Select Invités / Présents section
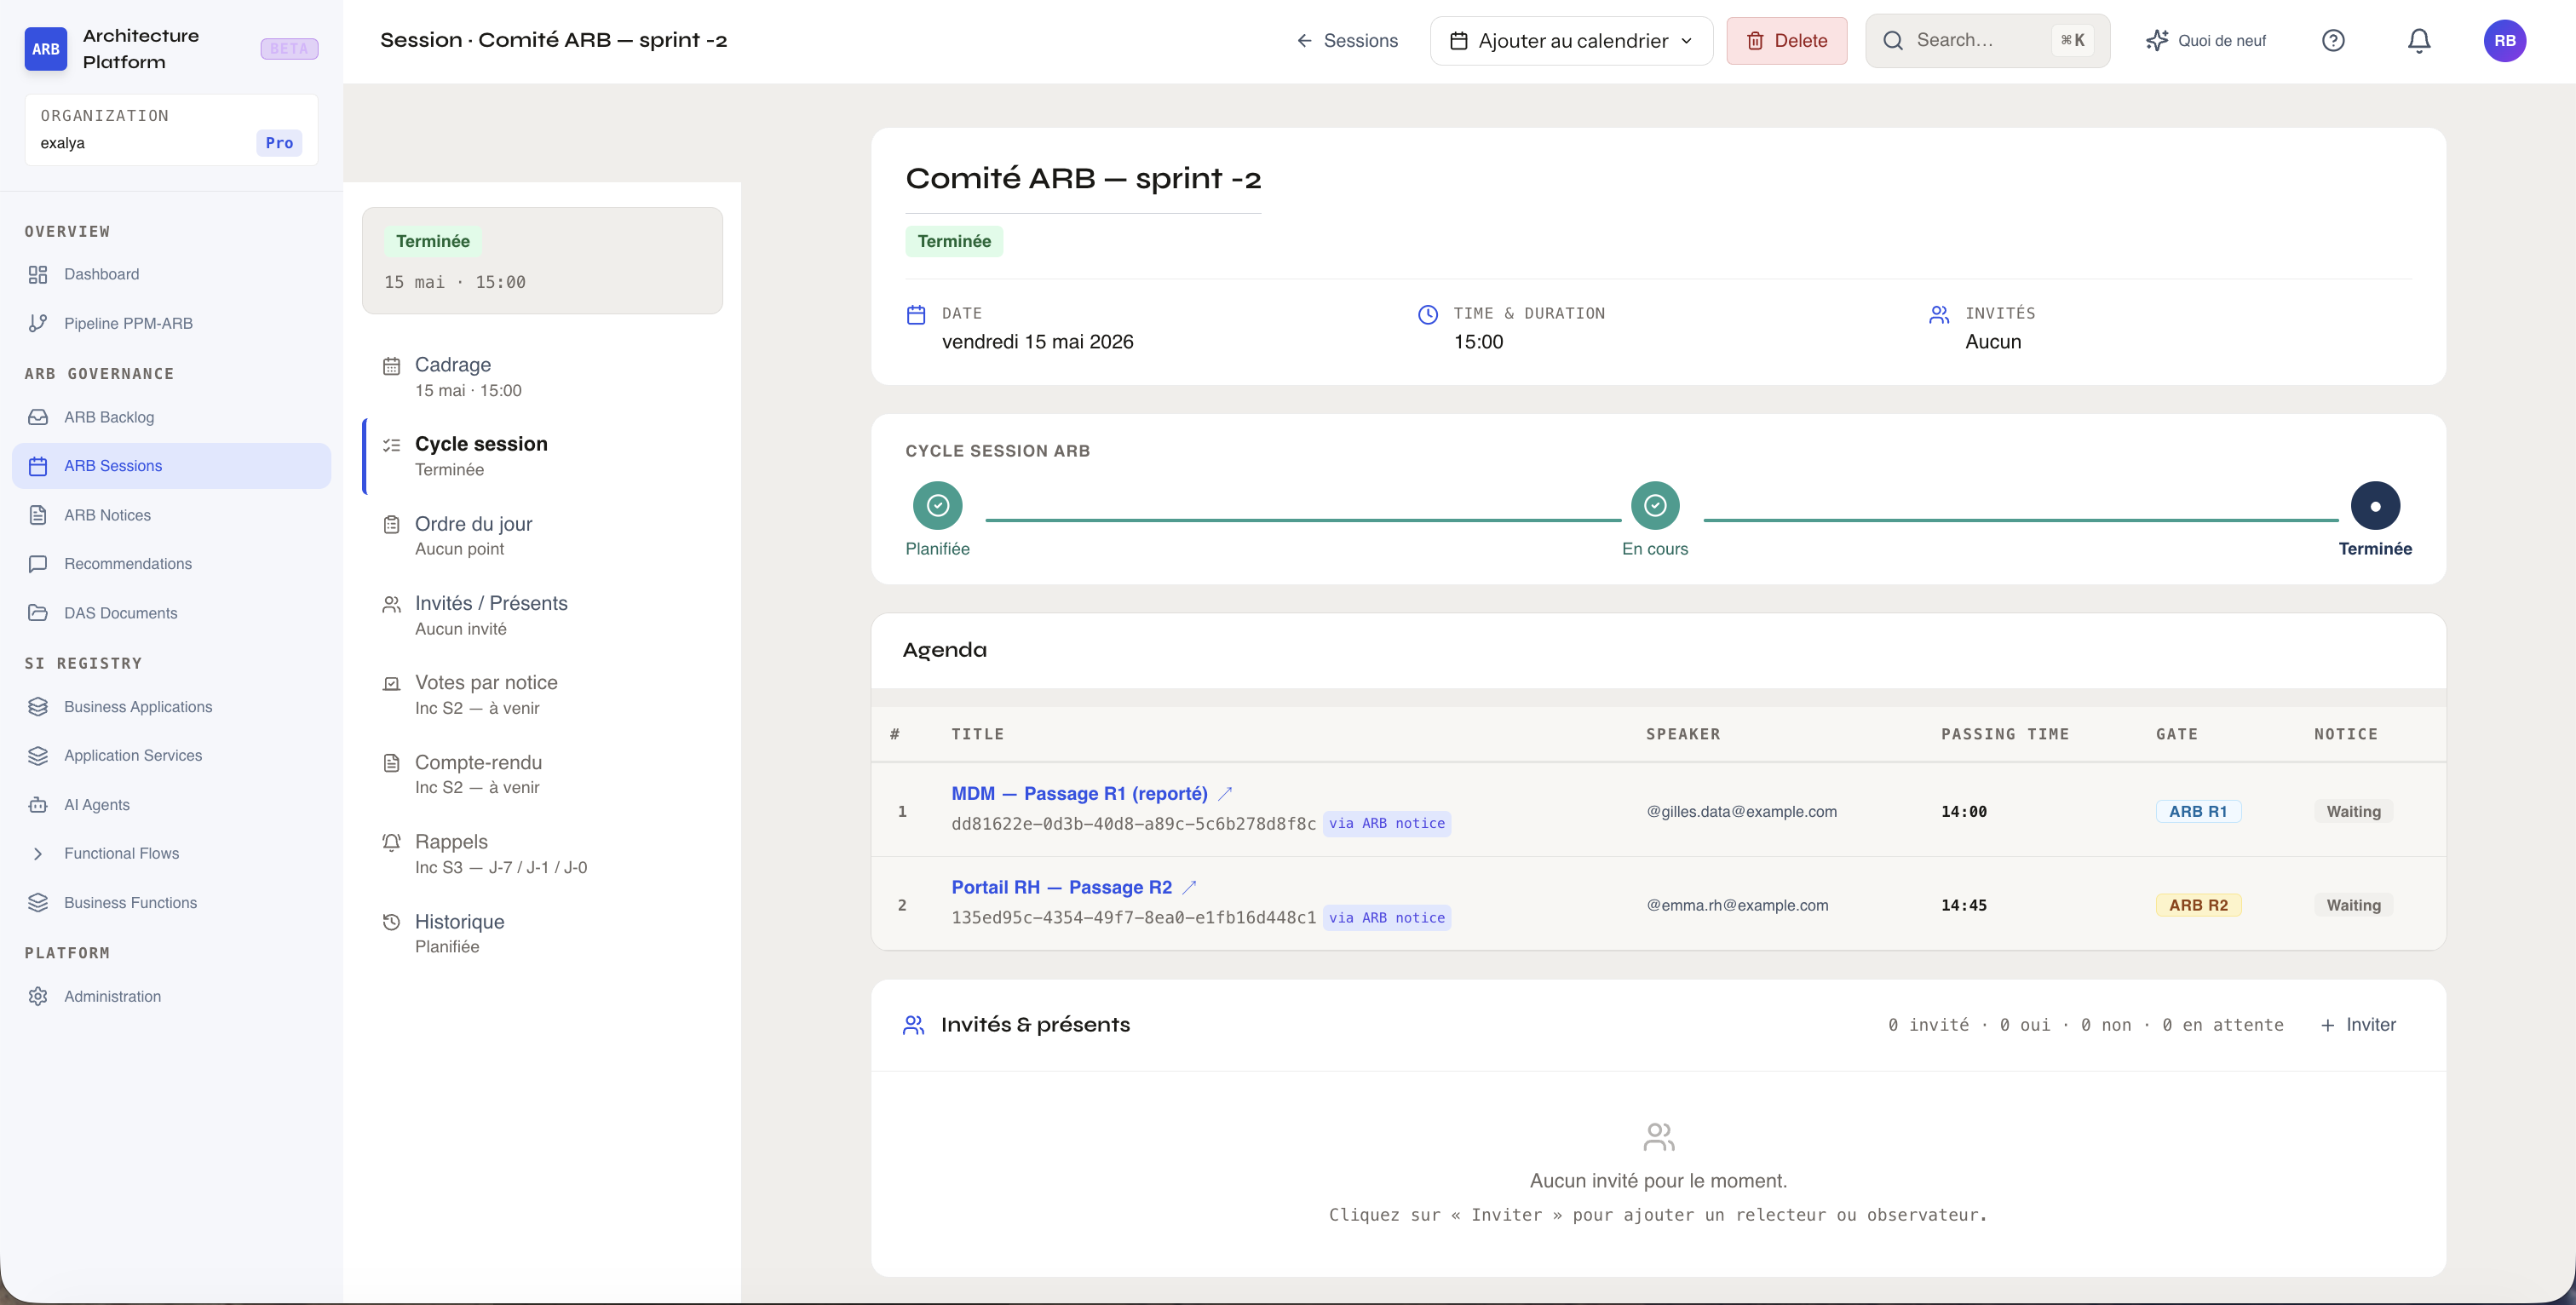The width and height of the screenshot is (2576, 1305). [542, 615]
